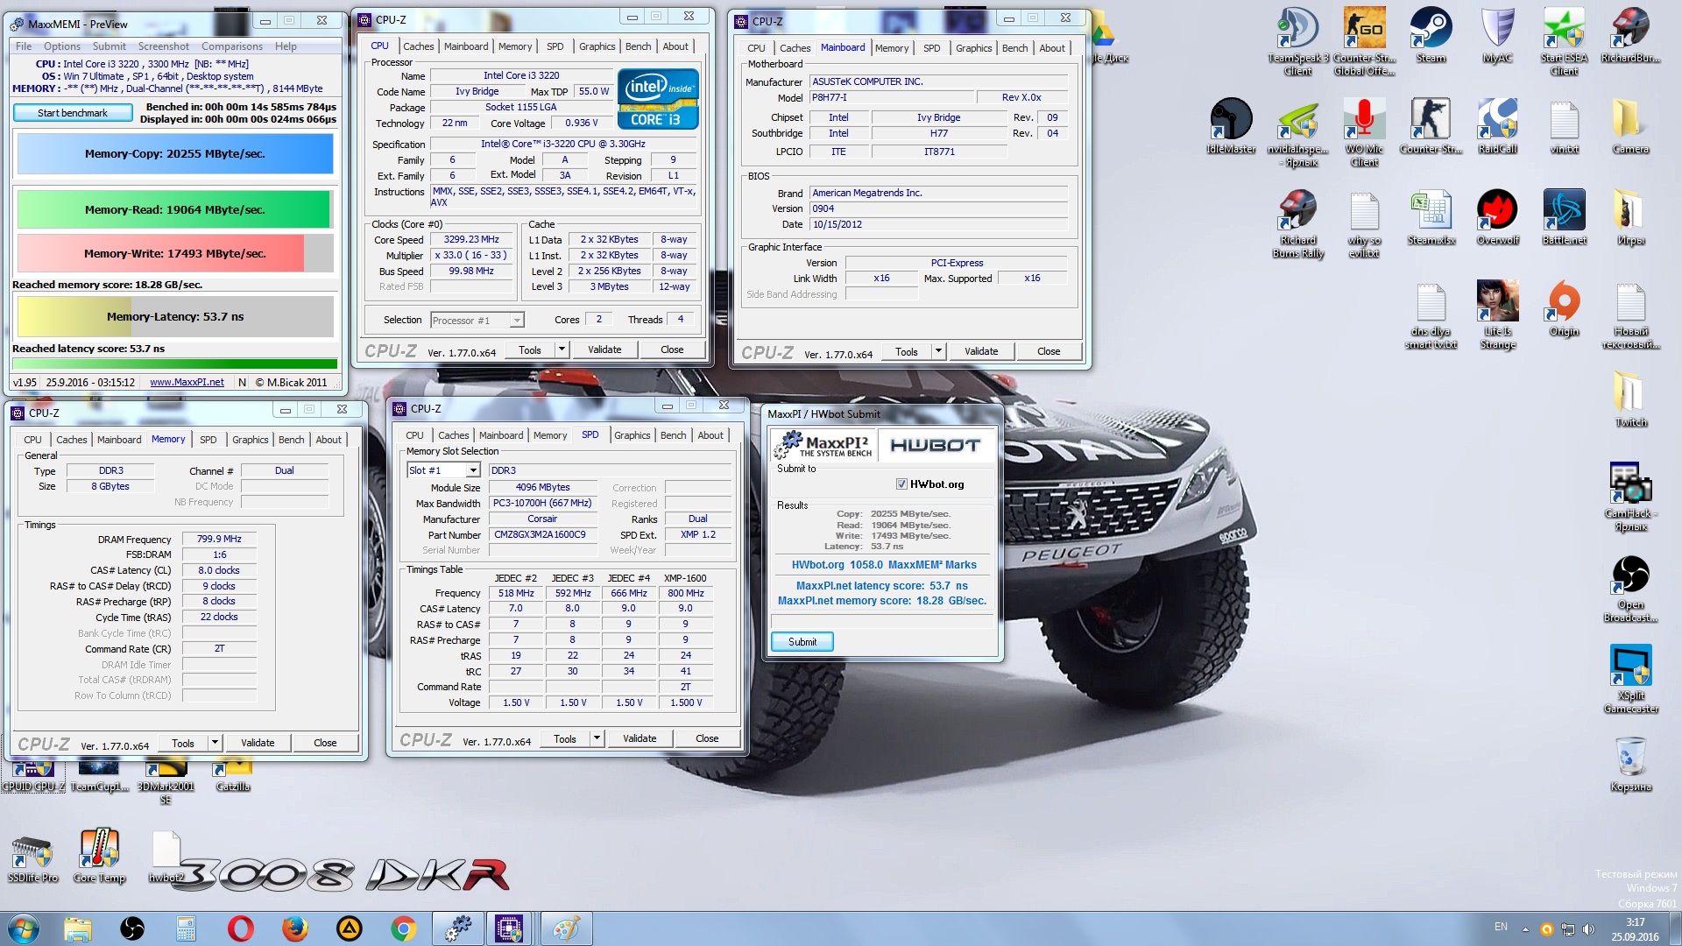Switch to Caches tab in CPU window
The width and height of the screenshot is (1682, 946).
click(418, 46)
